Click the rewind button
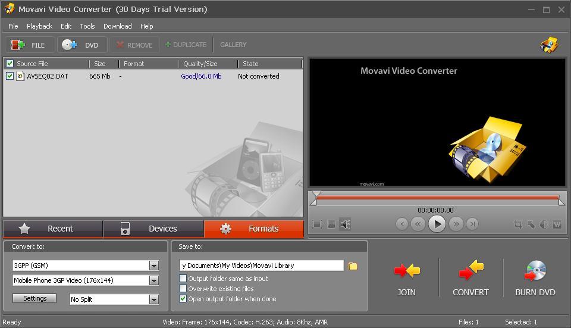Viewport: 571px width, 328px height. 418,224
